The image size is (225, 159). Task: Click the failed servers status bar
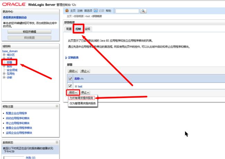tap(14, 158)
